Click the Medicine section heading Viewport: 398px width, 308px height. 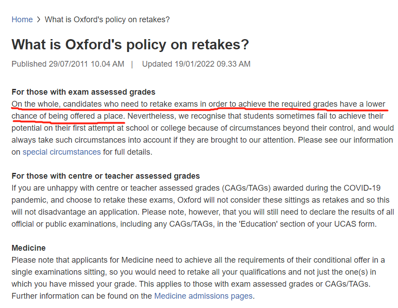click(28, 248)
